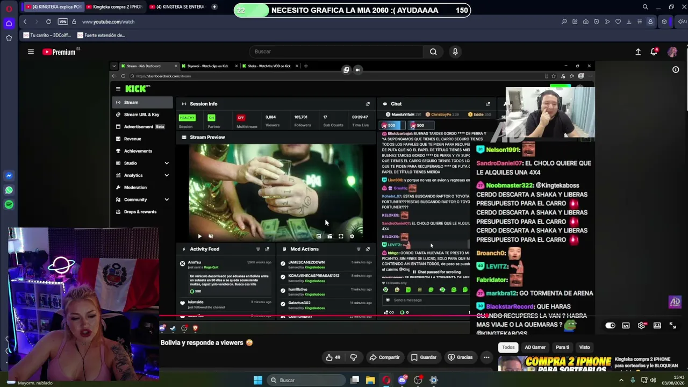Select the Visto filter chip
The image size is (688, 387).
pos(584,347)
